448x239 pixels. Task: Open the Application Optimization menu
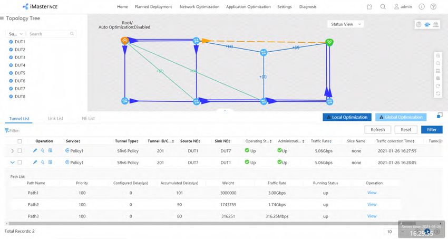tap(248, 6)
